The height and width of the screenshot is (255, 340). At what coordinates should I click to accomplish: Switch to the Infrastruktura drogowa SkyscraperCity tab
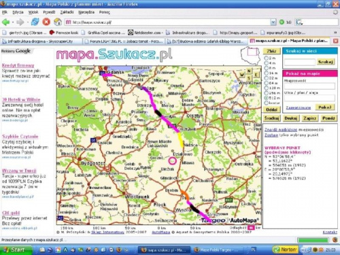(41, 41)
